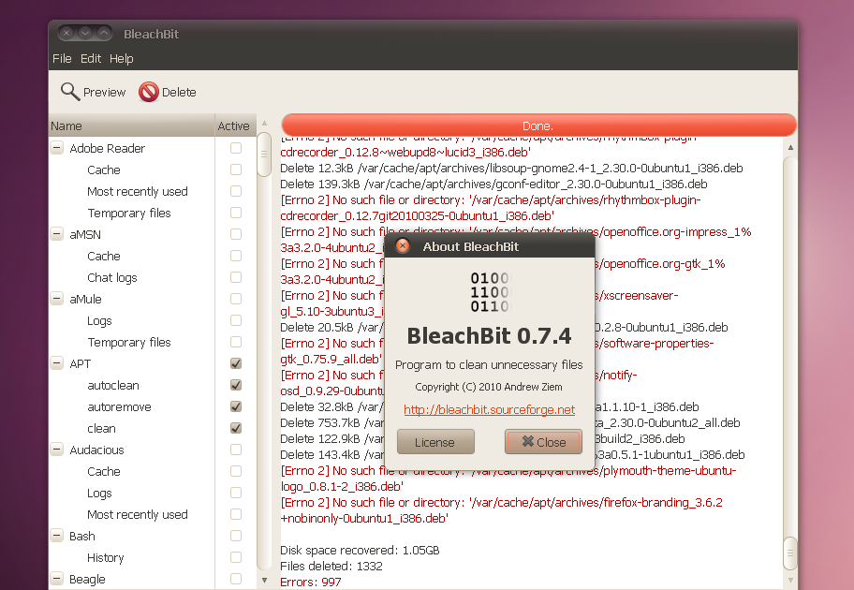Enable the Adobe Reader checkbox
This screenshot has height=590, width=854.
236,148
